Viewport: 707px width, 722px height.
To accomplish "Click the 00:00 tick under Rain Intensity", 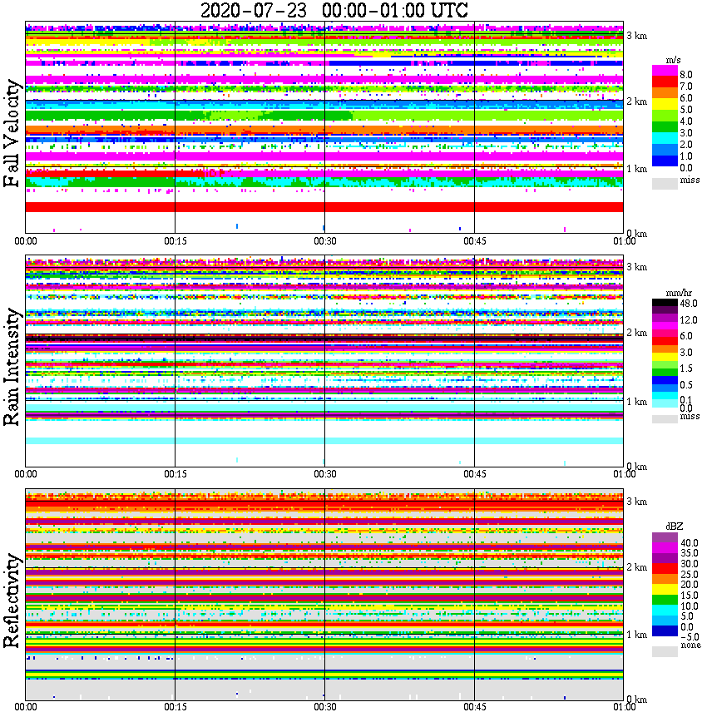I will 26,474.
